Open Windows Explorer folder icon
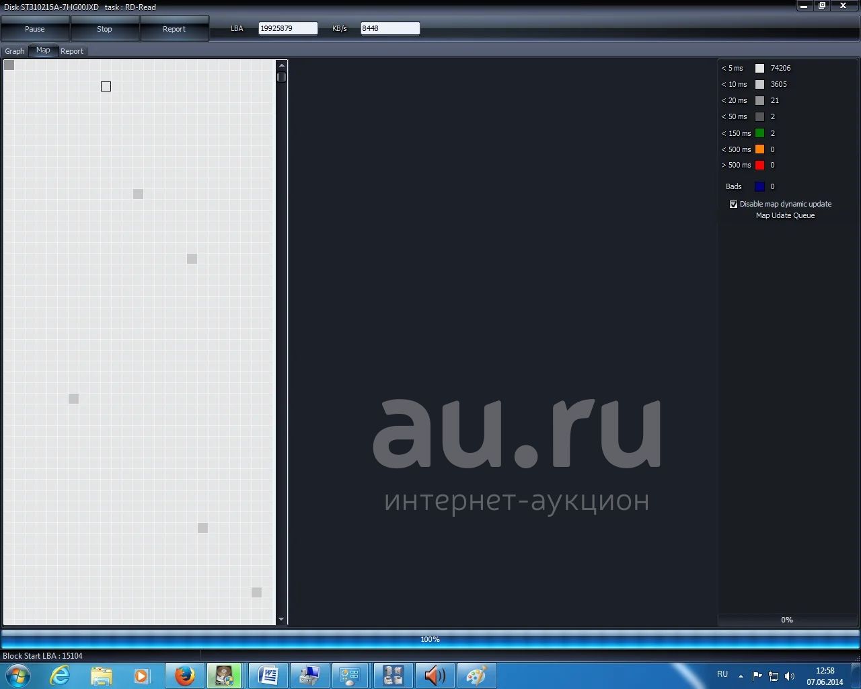Screen dimensions: 861x689 (x=102, y=676)
